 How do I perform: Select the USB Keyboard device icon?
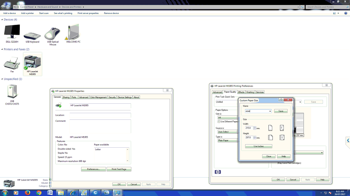[32, 36]
